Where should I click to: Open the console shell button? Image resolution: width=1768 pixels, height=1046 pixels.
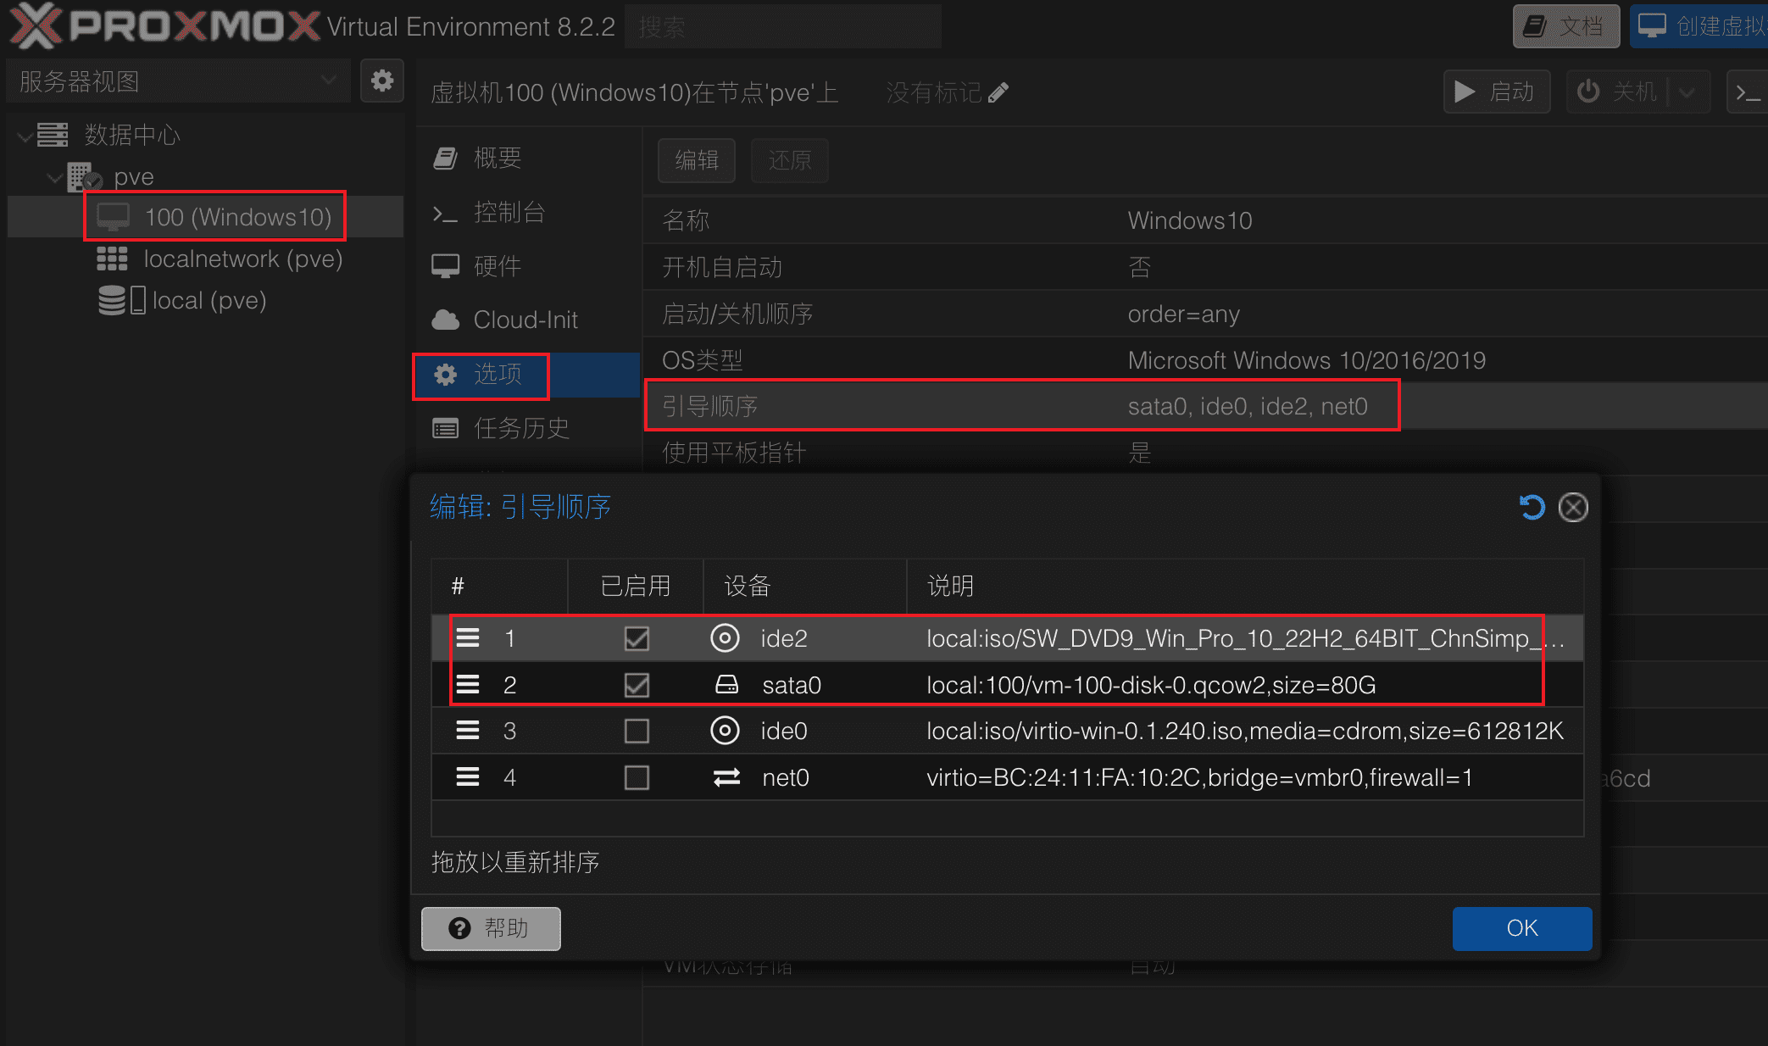tap(1747, 92)
